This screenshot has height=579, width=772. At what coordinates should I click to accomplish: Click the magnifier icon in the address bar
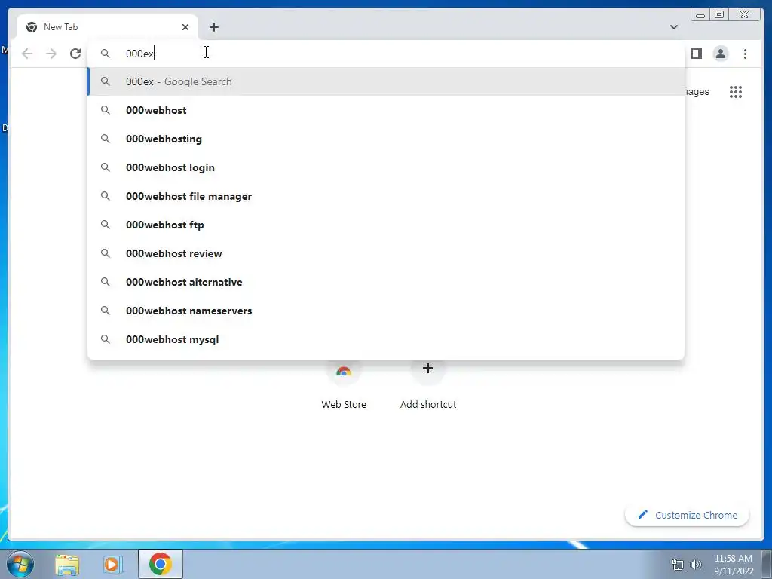coord(106,54)
